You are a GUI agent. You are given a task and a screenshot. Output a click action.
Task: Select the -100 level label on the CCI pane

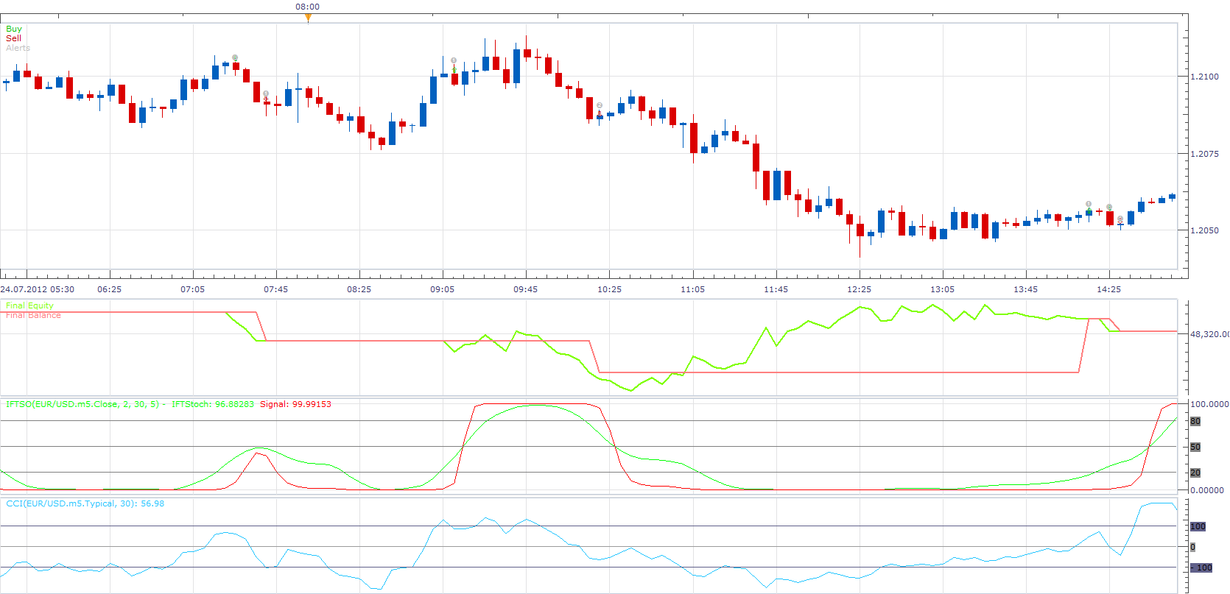coord(1201,568)
